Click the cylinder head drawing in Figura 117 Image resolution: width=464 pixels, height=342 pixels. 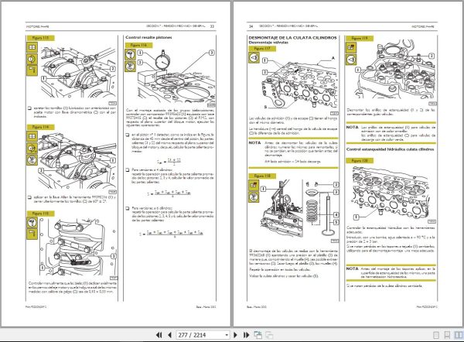pyautogui.click(x=299, y=84)
